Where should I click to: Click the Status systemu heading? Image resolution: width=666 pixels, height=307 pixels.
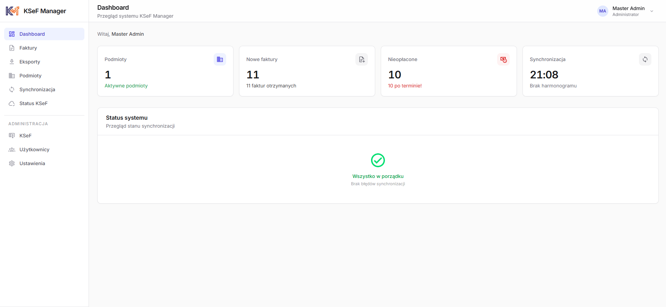pos(127,118)
